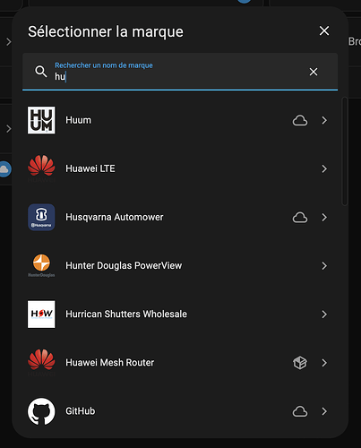Click the cloud icon on Husqvarna Automower row

pos(300,218)
